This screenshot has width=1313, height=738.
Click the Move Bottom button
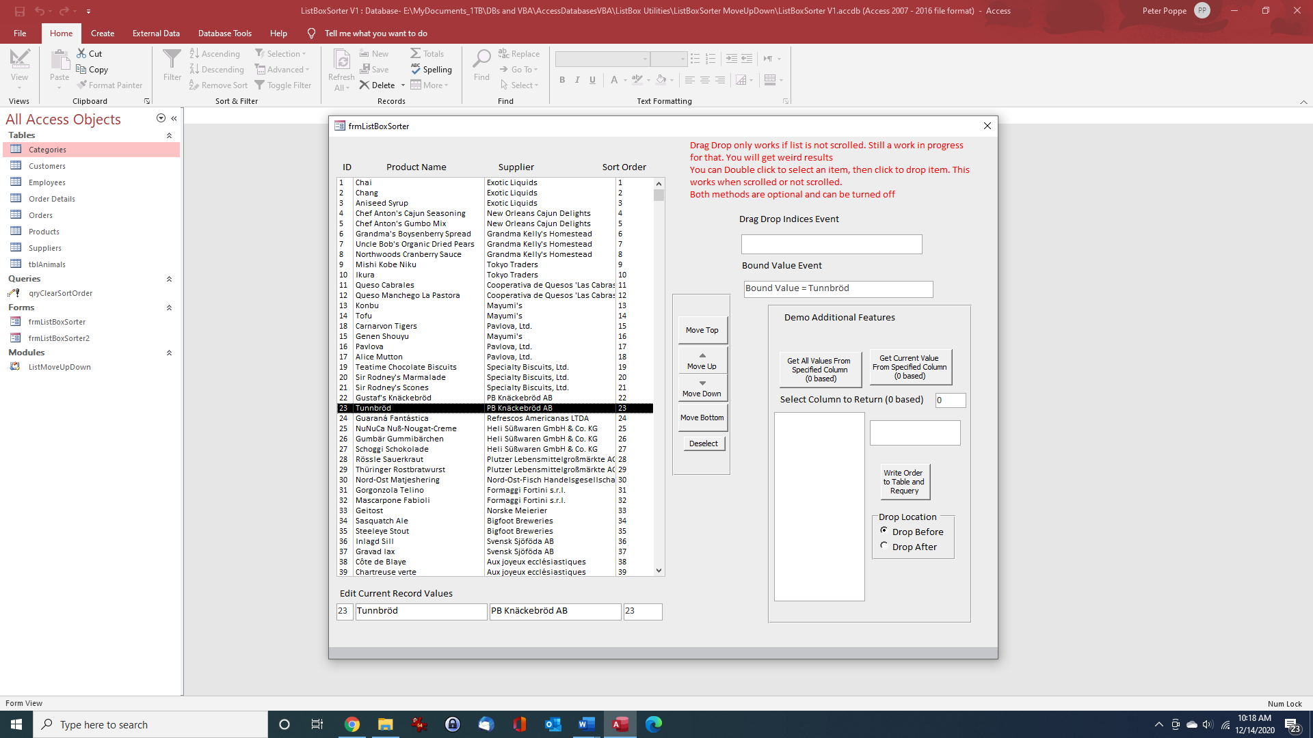click(x=702, y=418)
